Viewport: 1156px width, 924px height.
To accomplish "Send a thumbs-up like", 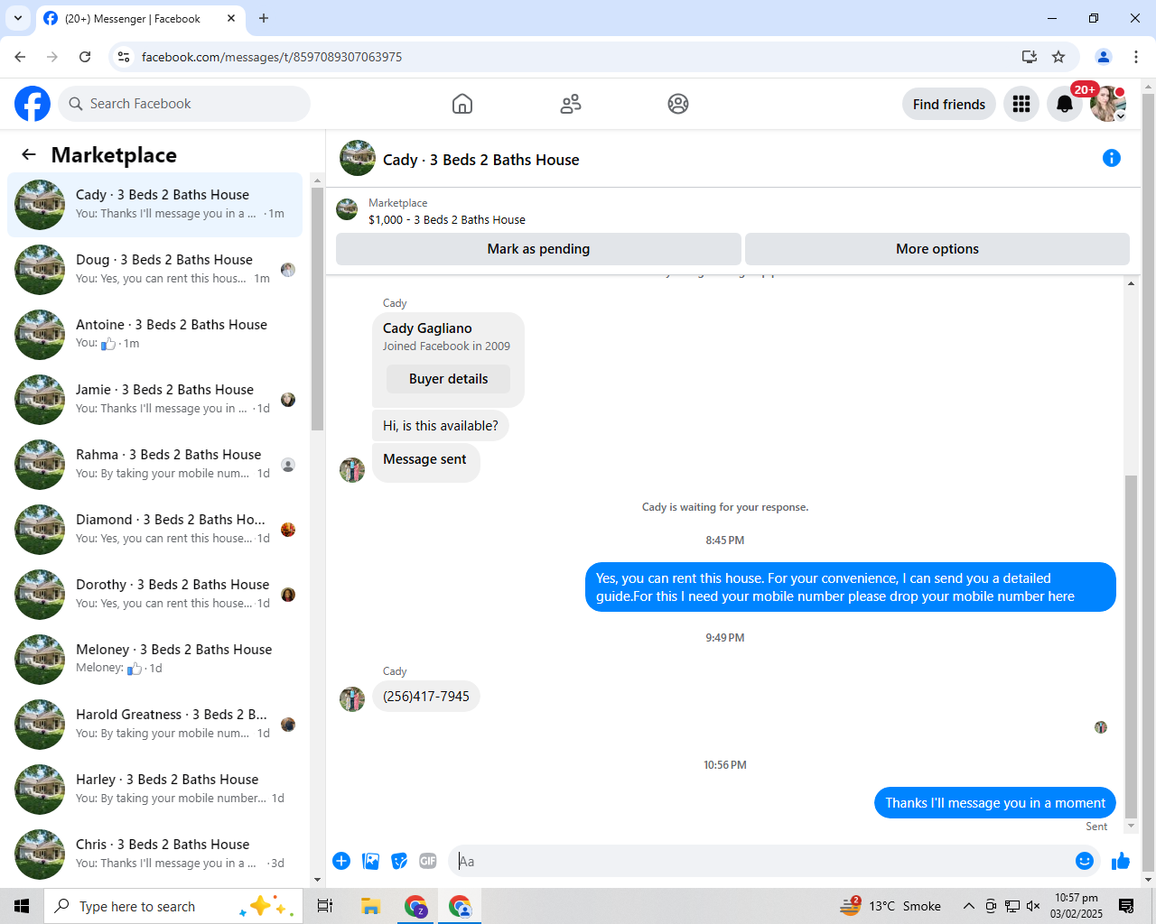I will pyautogui.click(x=1121, y=861).
